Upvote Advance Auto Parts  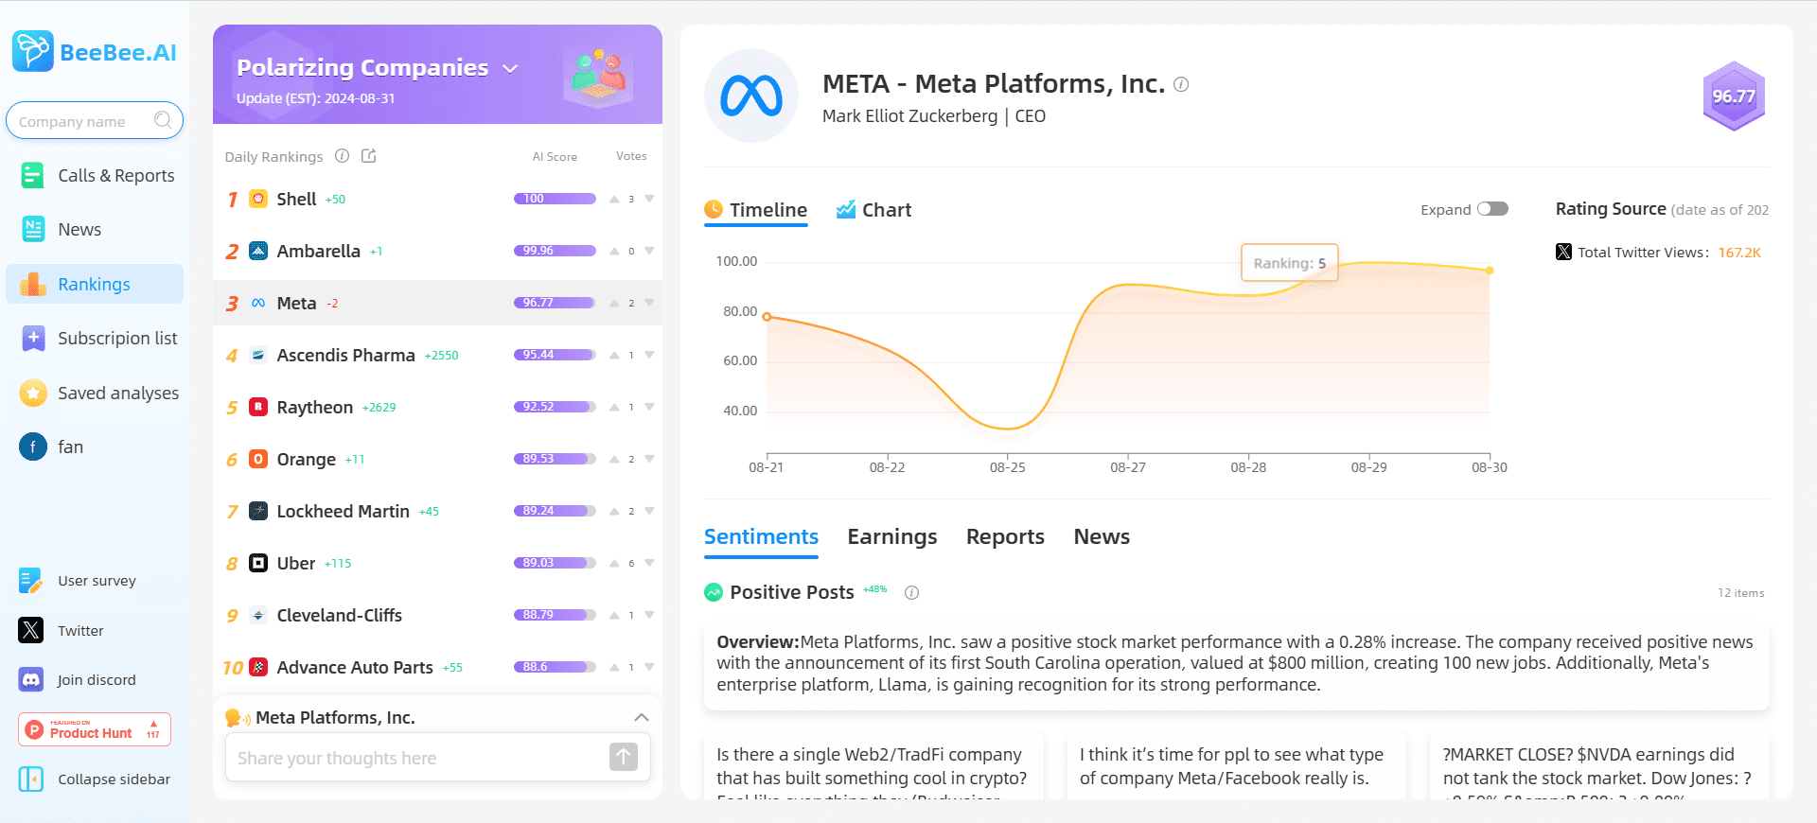click(614, 667)
